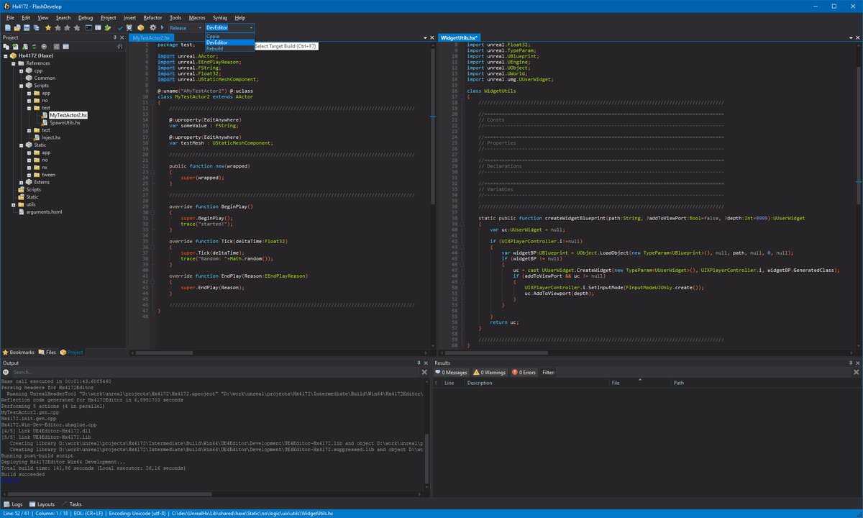Pin the Project panel with the pushpin

click(115, 37)
